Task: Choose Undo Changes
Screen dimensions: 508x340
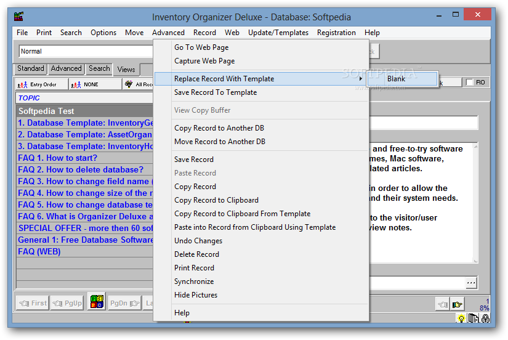Action: [x=261, y=241]
